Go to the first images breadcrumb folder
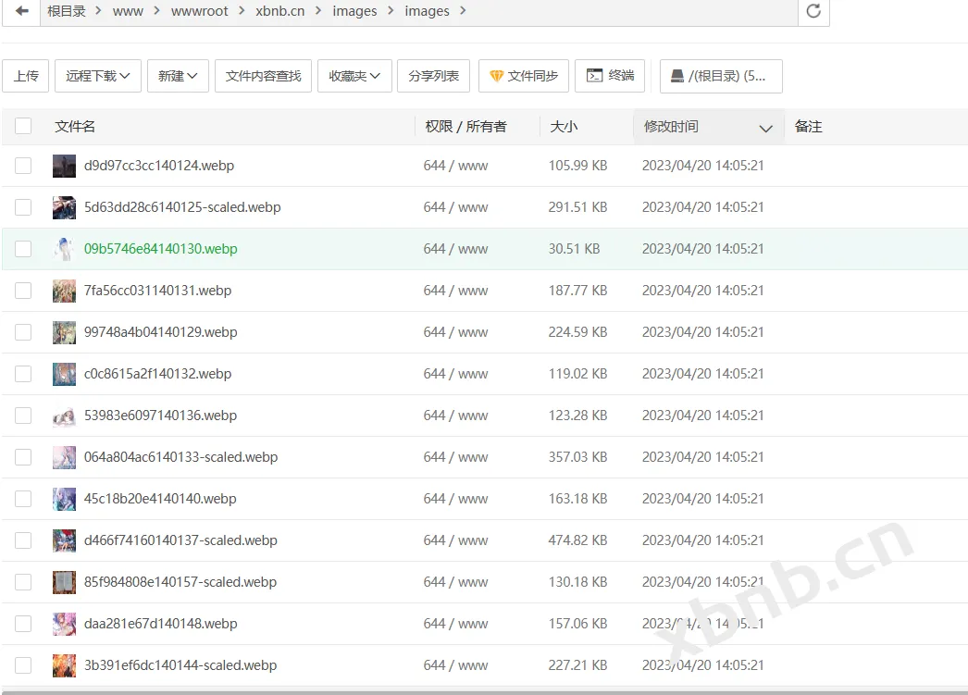The height and width of the screenshot is (695, 968). point(354,11)
